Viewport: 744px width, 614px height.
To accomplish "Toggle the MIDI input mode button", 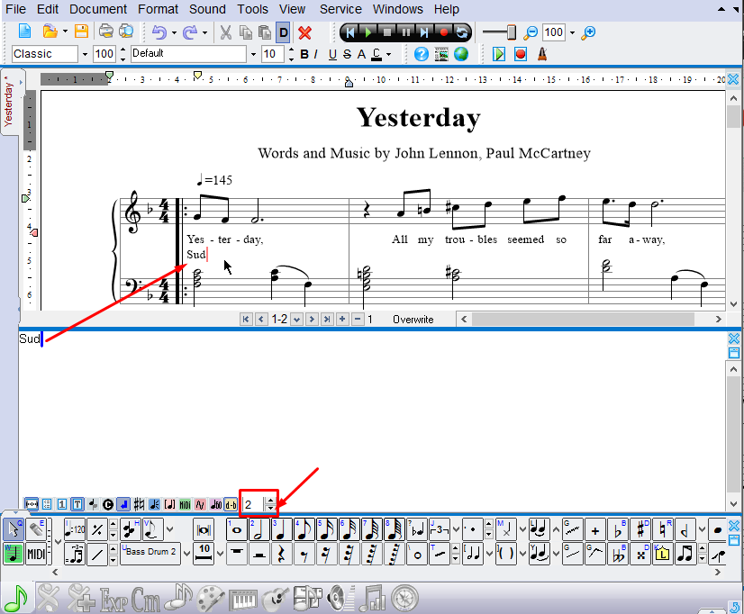I will coord(36,554).
